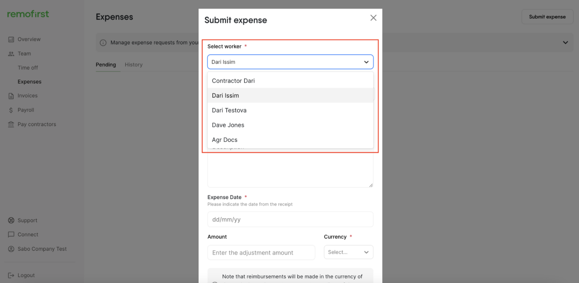Expand the expense info banner chevron
The width and height of the screenshot is (579, 283).
point(565,43)
